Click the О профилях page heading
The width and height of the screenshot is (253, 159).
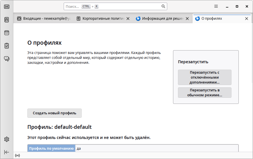pos(44,43)
